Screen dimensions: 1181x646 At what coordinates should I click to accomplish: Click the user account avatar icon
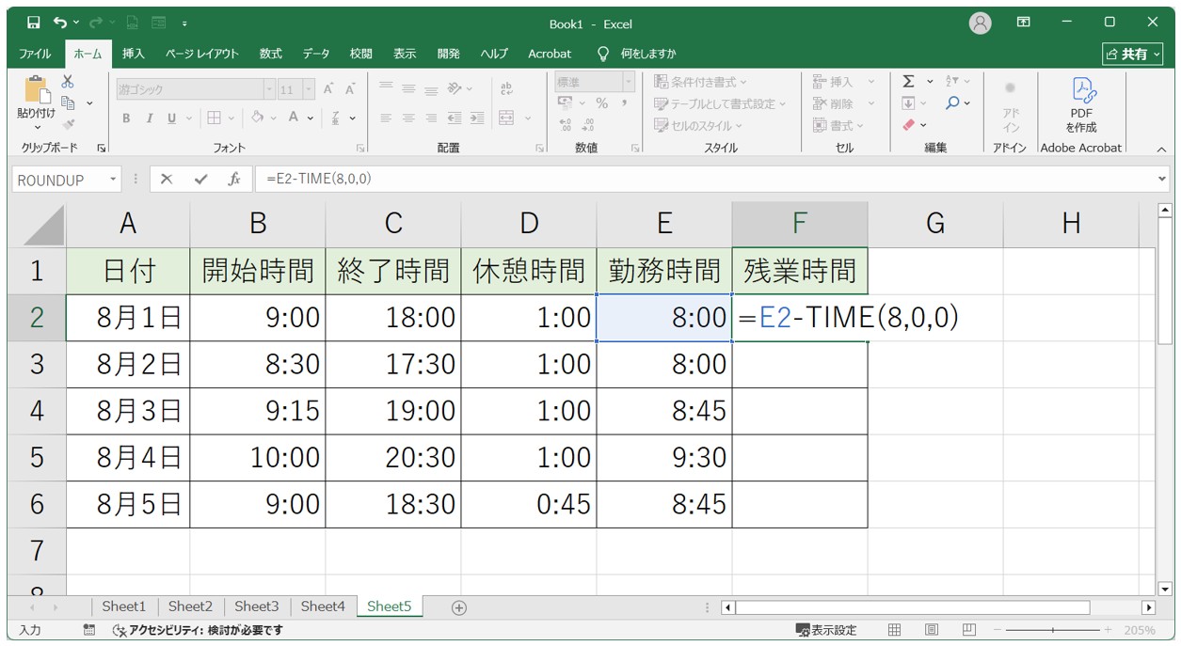[980, 24]
